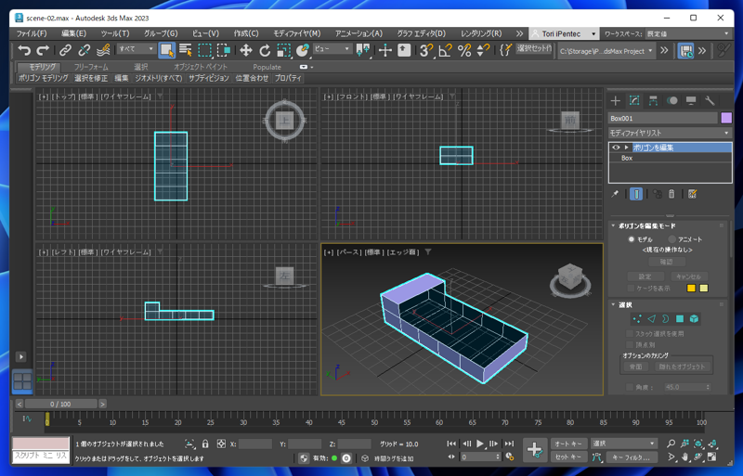Activate Select and Rotate tool
Screen dimensions: 743x476
pyautogui.click(x=265, y=50)
